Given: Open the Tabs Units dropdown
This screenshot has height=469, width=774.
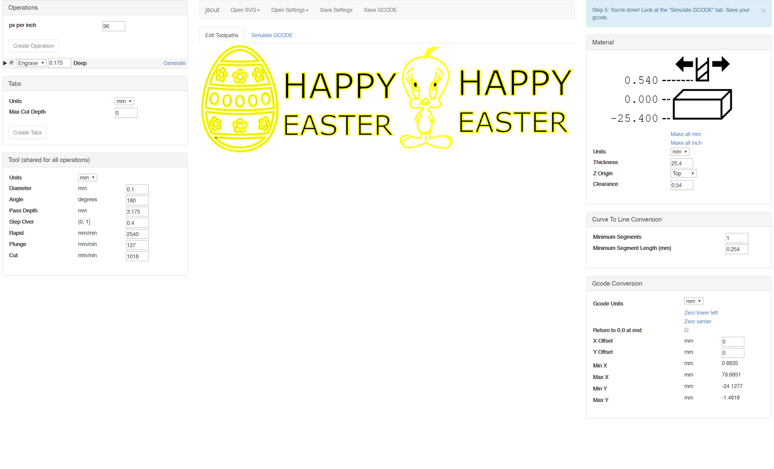Looking at the screenshot, I should pyautogui.click(x=124, y=101).
